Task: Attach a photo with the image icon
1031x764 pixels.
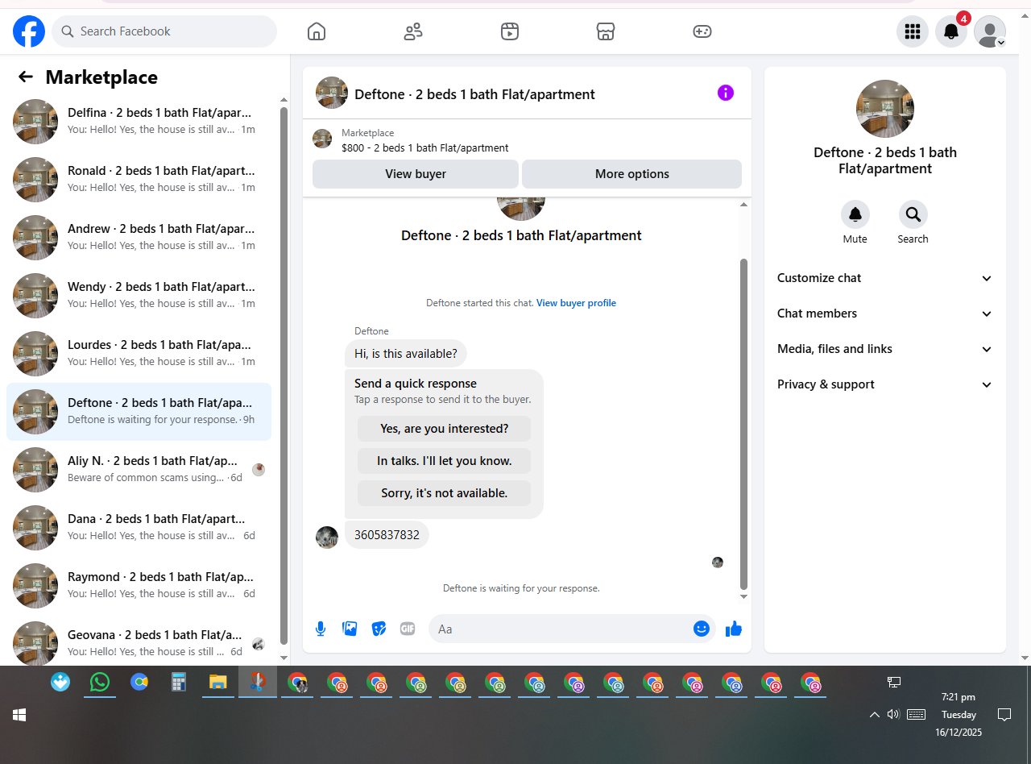Action: (x=350, y=629)
